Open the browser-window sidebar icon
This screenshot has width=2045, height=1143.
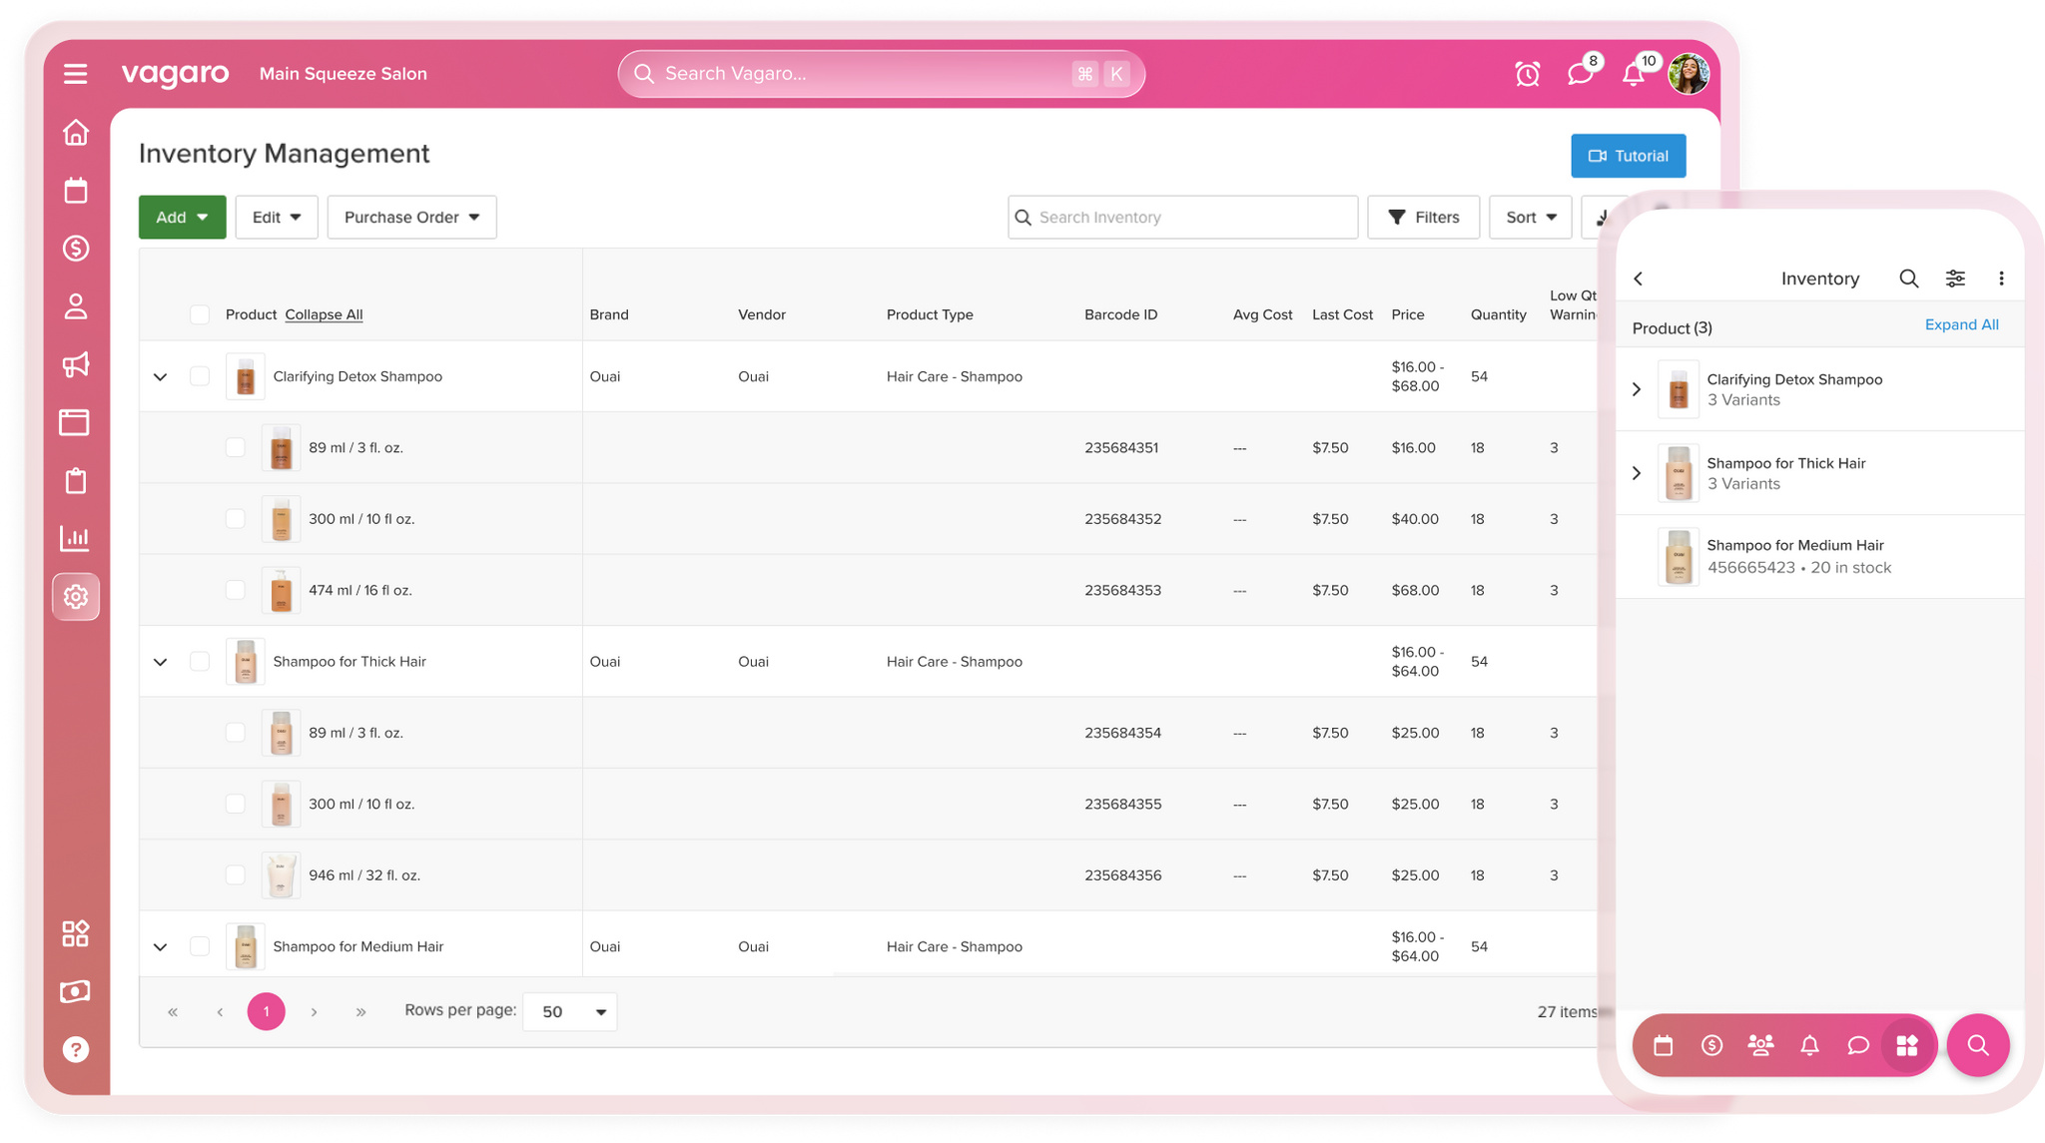click(x=75, y=422)
